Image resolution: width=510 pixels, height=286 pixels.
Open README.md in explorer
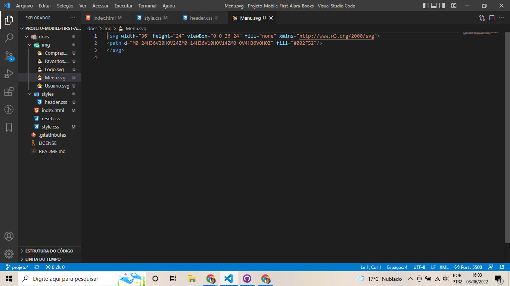pos(50,151)
